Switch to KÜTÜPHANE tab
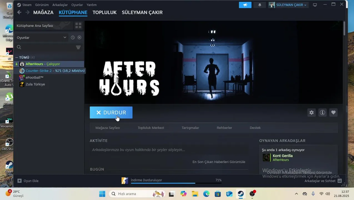354x200 pixels. click(x=73, y=12)
